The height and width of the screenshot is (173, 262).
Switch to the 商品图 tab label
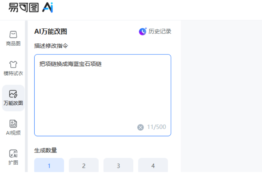click(x=13, y=44)
